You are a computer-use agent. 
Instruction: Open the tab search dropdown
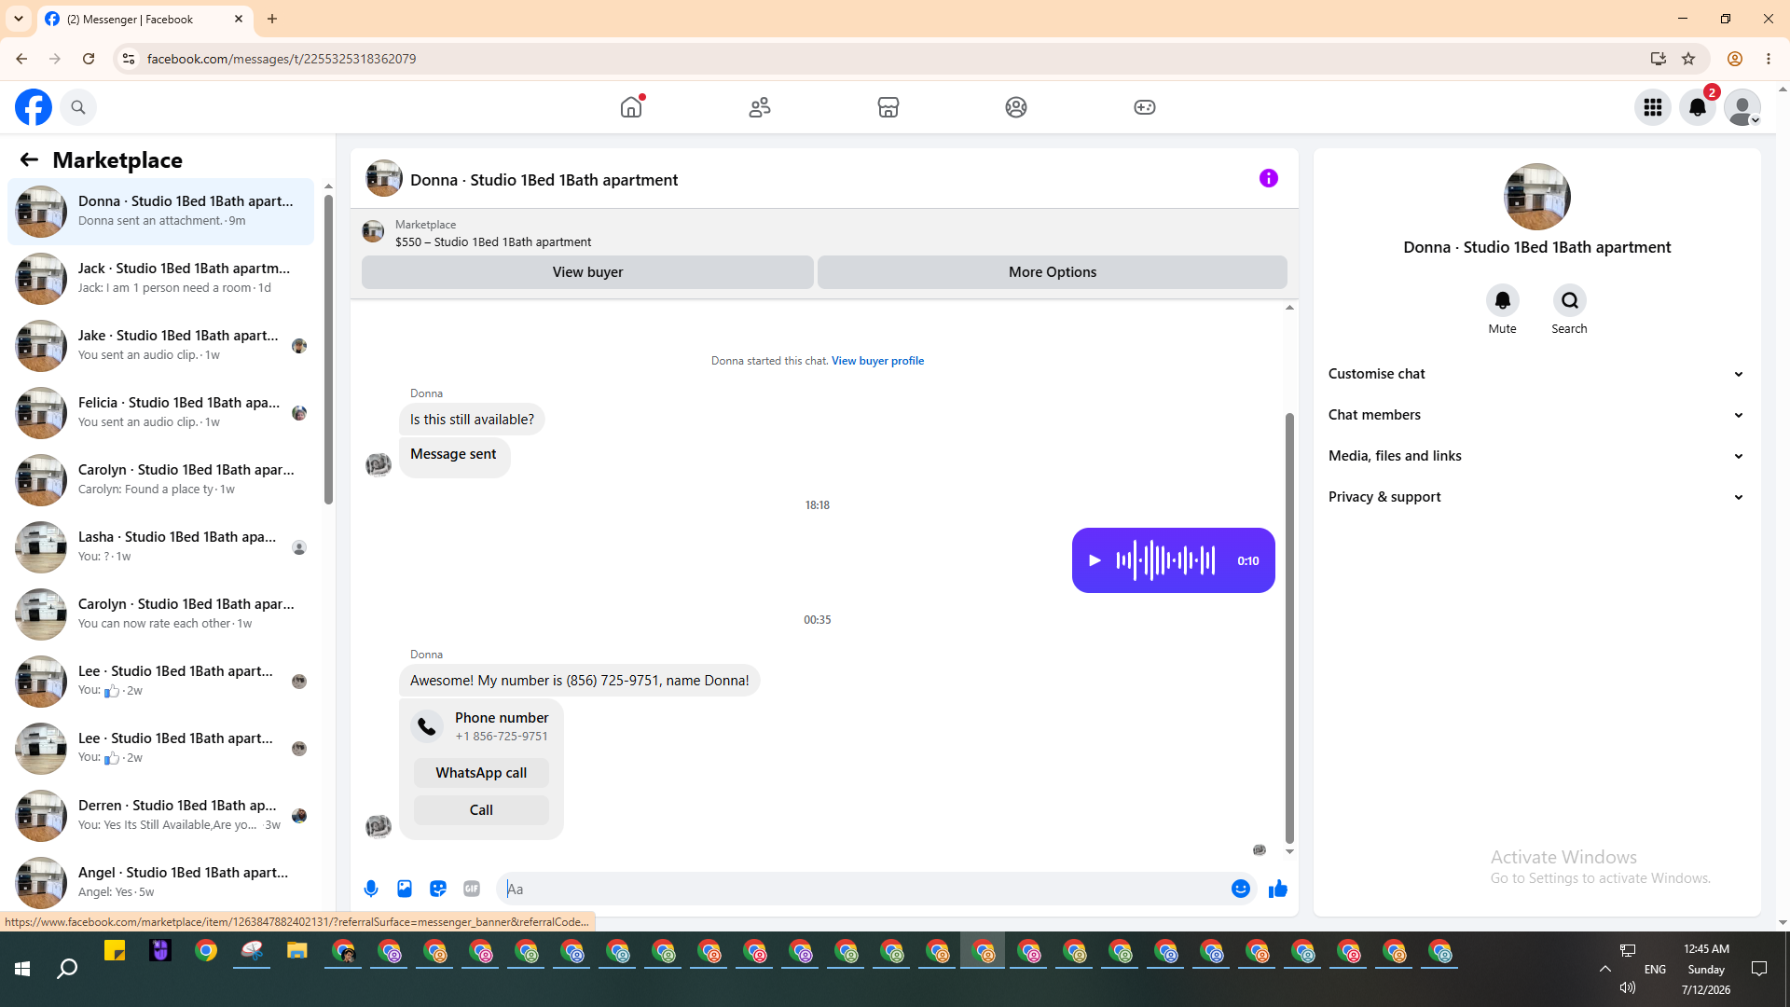point(19,19)
